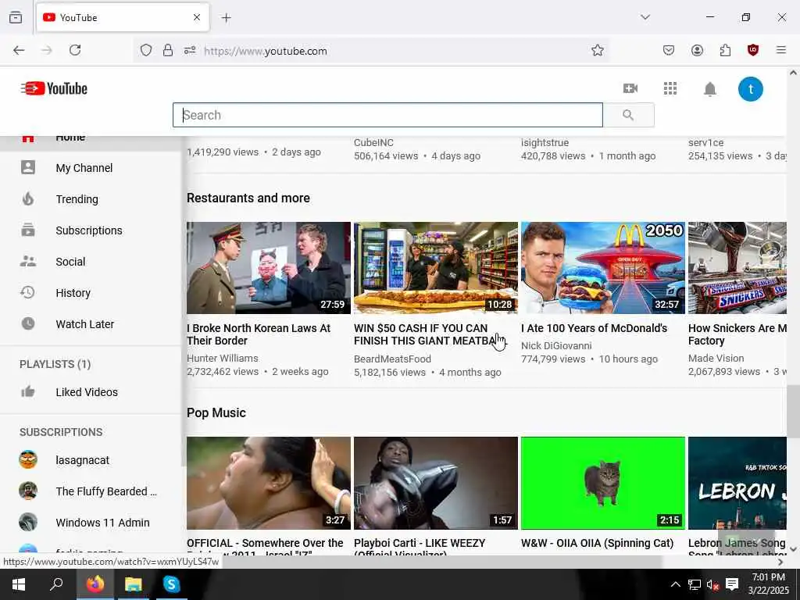Play the Spinning Cat green thumbnail
Screen dimensions: 800x600
[x=602, y=483]
